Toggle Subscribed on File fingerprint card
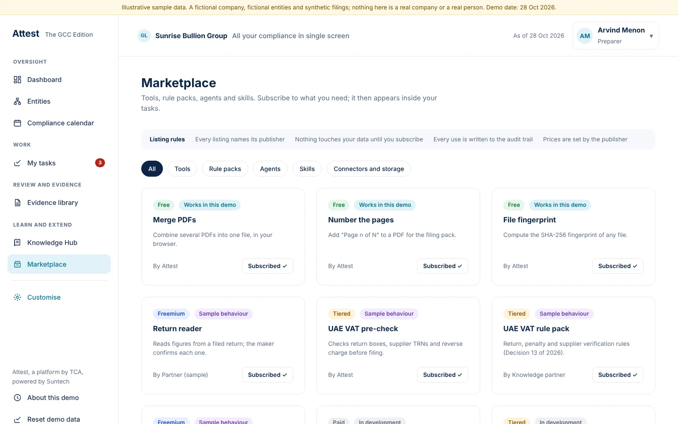 click(618, 266)
